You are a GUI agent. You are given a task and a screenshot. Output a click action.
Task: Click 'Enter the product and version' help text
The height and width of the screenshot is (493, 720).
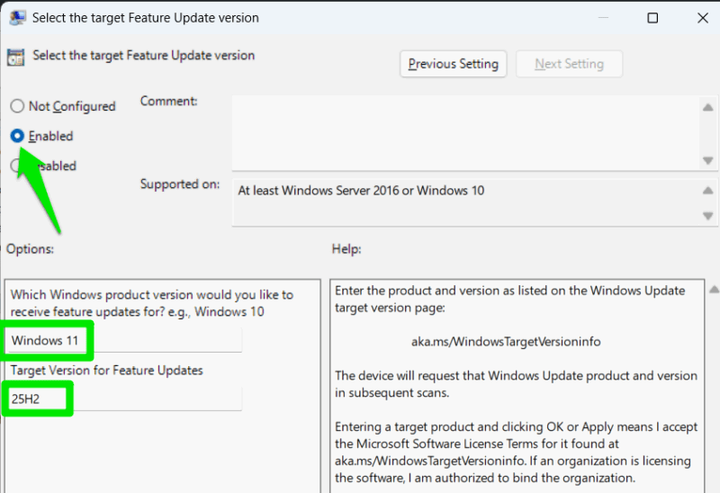pyautogui.click(x=509, y=299)
